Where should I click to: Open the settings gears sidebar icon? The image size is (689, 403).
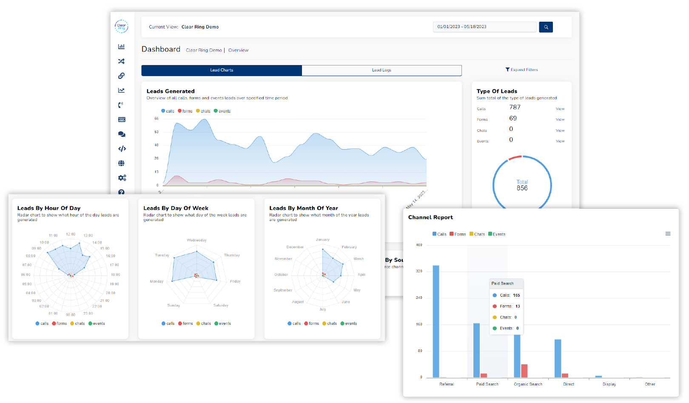click(x=122, y=178)
